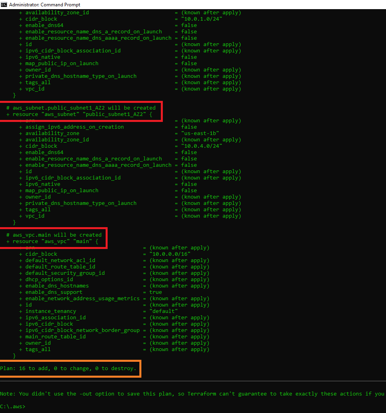Click the availability_zone attribute beside us-east-1b

pyautogui.click(x=52, y=133)
